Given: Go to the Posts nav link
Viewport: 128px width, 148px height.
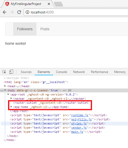Looking at the screenshot, I should (45, 29).
